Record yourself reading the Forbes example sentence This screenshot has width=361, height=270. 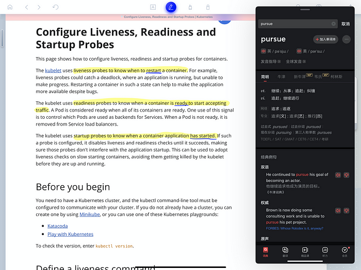pyautogui.click(x=346, y=210)
